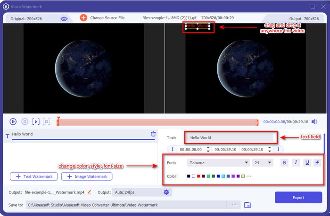Stop video playback
Screen dimensions: 330x216
point(25,121)
